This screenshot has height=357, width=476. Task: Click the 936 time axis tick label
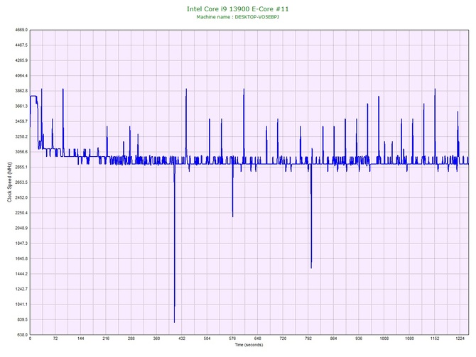359,339
